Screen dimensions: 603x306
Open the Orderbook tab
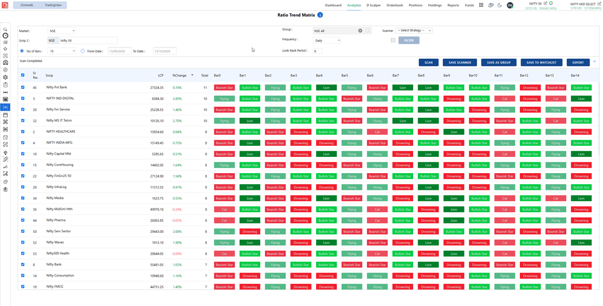click(395, 6)
